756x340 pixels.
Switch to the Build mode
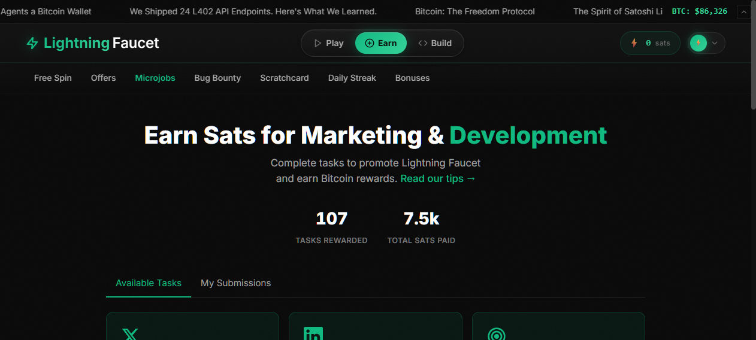[x=435, y=43]
